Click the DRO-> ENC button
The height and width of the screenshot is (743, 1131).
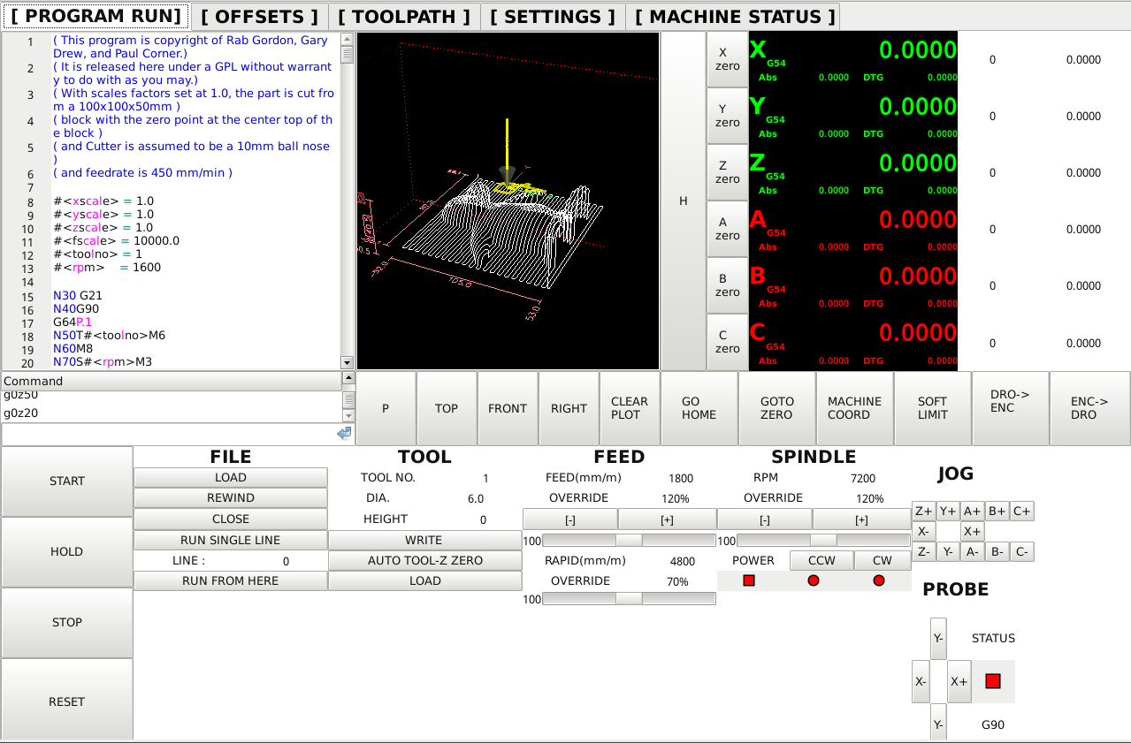click(x=1010, y=408)
